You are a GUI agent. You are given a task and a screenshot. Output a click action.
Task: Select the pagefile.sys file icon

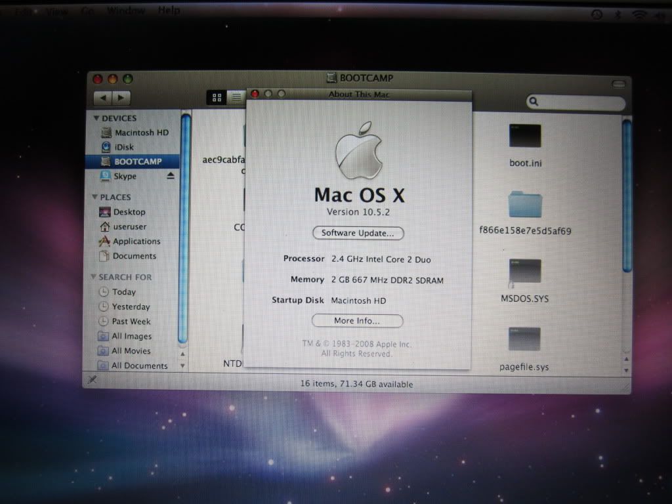coord(524,339)
